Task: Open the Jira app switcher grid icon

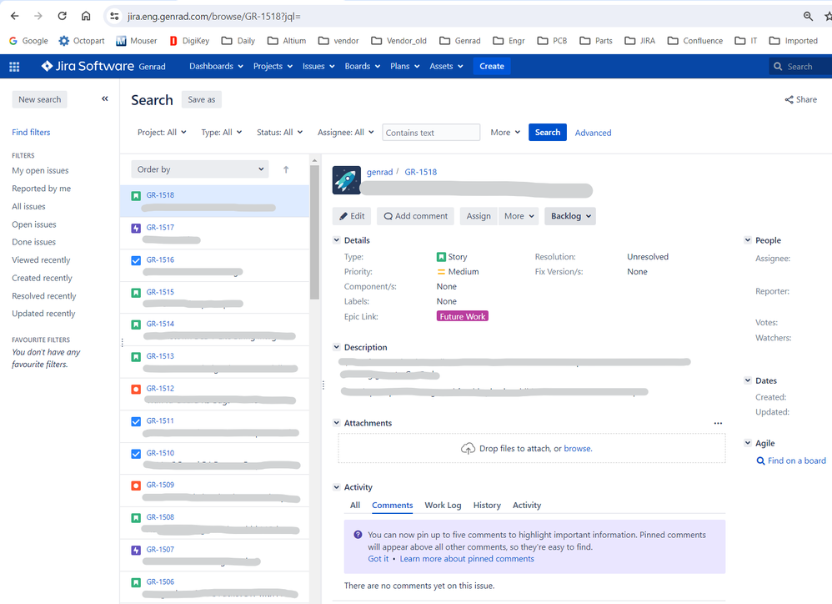Action: pos(14,66)
